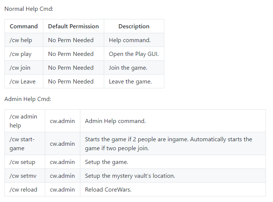Click "Leave the game." description text
This screenshot has width=273, height=202.
pos(130,82)
